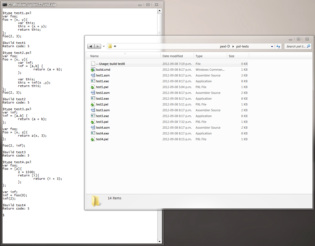Click the test1.exe application icon
Screen dimensions: 315x246
click(93, 81)
